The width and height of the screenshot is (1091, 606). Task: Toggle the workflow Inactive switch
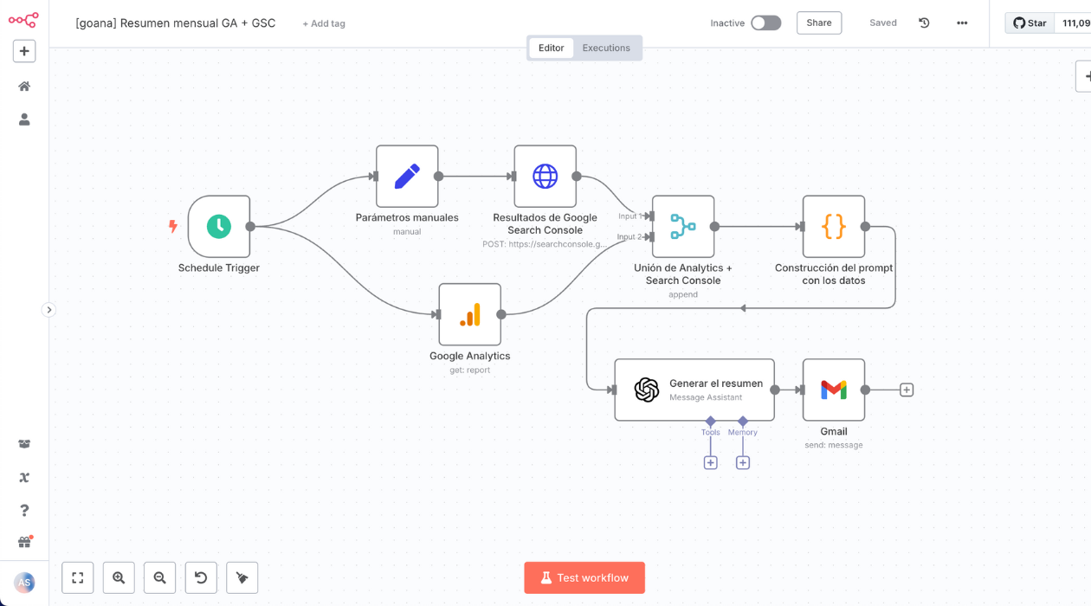point(765,23)
